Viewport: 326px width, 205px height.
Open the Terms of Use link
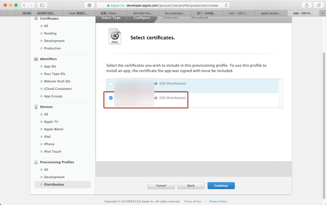pos(192,201)
